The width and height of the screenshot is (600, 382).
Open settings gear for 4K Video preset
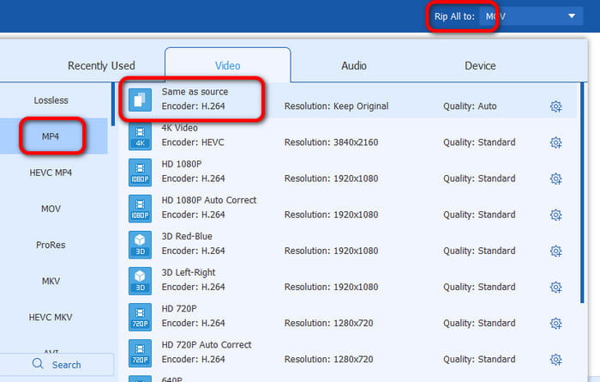click(x=555, y=142)
